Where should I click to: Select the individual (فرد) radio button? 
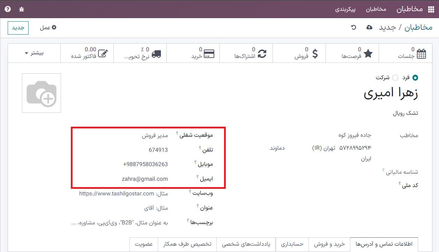coord(415,77)
